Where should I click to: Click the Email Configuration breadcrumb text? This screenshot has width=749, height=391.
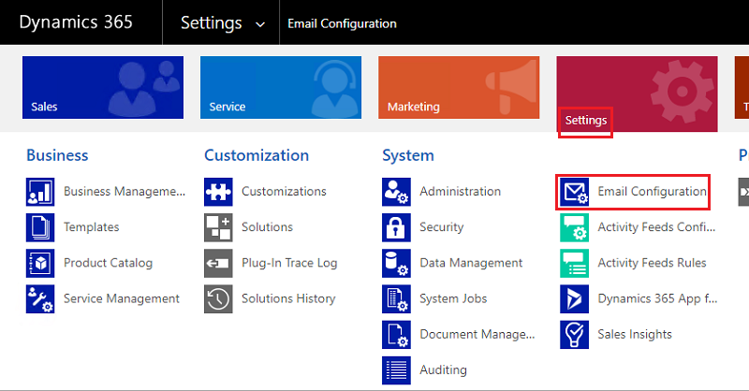coord(342,23)
